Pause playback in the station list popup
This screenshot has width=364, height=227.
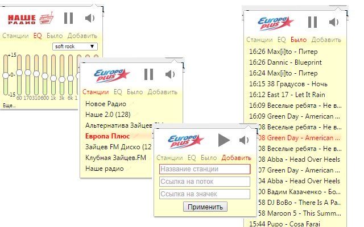click(148, 74)
